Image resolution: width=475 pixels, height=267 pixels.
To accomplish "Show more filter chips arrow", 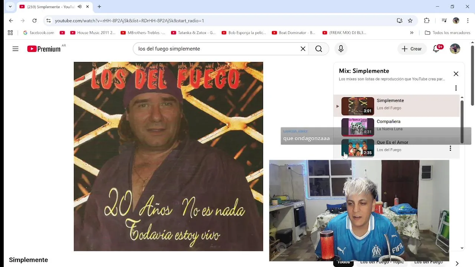I will 457,263.
